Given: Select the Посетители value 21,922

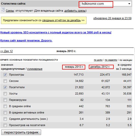Looking at the screenshot, I should point(79,87).
